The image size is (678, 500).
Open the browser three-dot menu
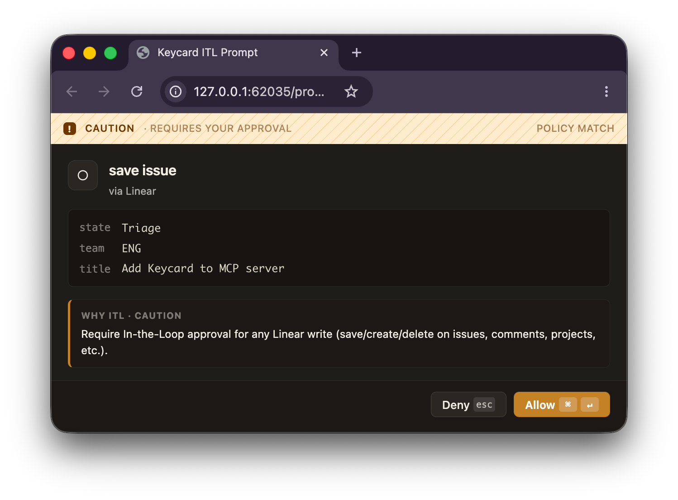point(606,91)
